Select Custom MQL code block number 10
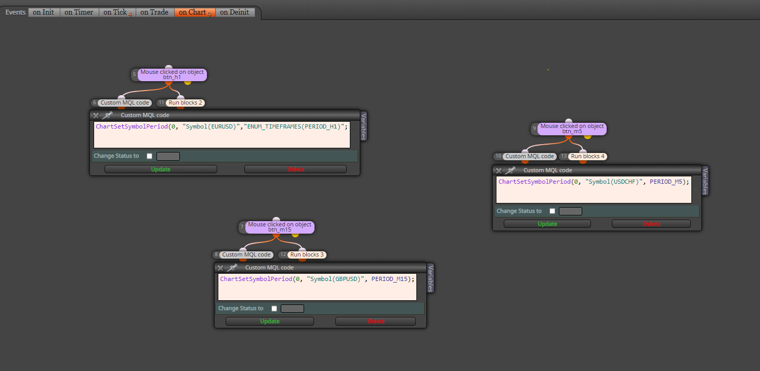This screenshot has width=760, height=371. [530, 157]
